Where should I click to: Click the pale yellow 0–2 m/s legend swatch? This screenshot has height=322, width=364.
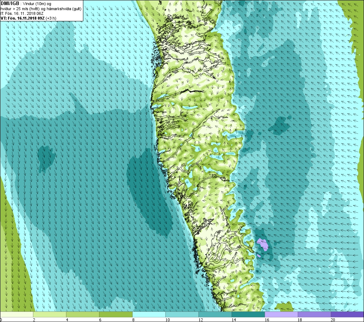coord(16,314)
